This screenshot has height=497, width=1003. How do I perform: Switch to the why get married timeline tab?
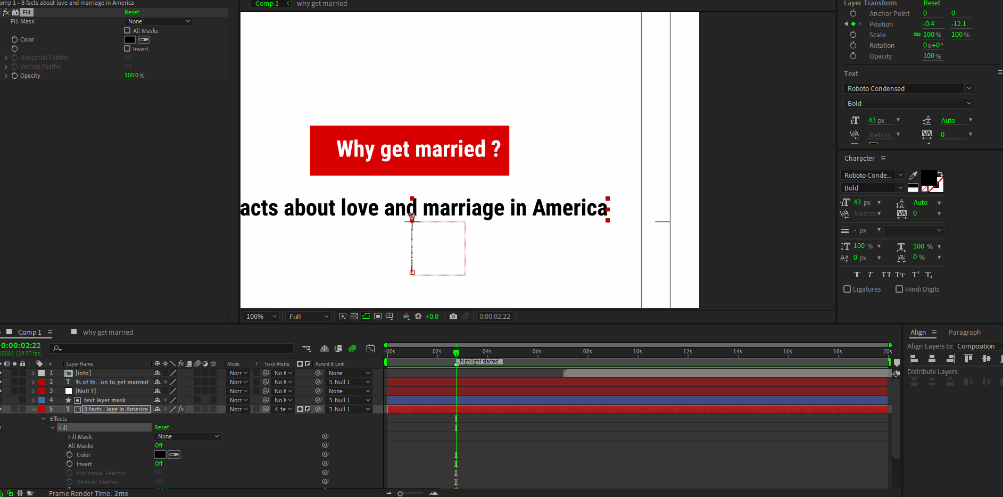click(108, 332)
